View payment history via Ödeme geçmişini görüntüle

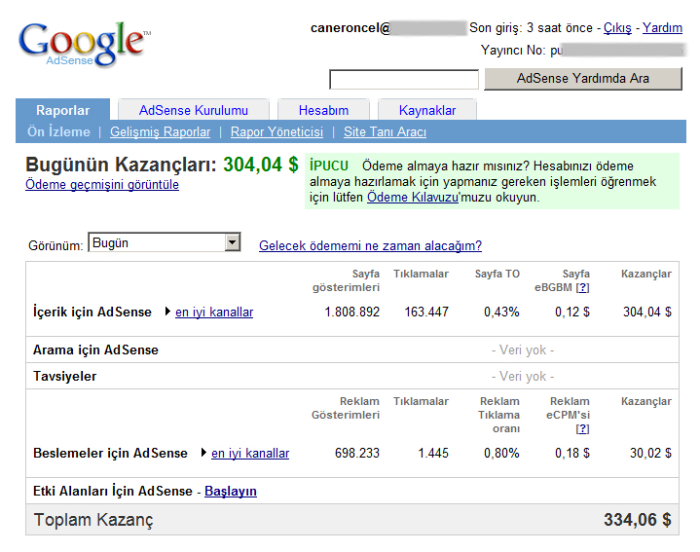pyautogui.click(x=102, y=185)
